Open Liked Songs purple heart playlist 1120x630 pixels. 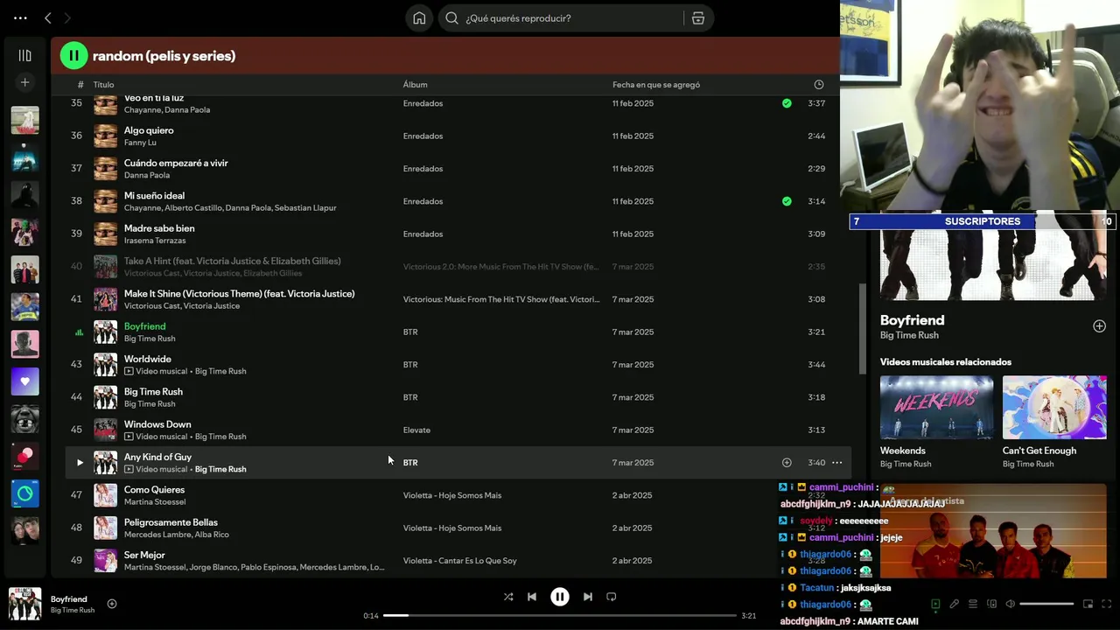24,381
